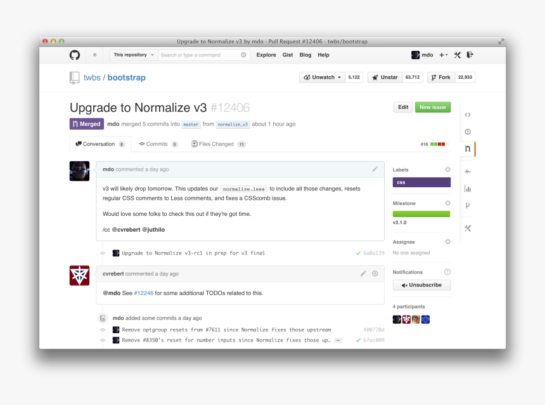
Task: Click the third participant avatar
Action: point(416,319)
